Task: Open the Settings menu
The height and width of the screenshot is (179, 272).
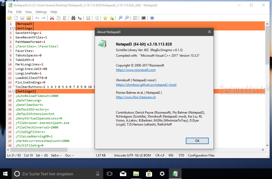Action: 41,12
